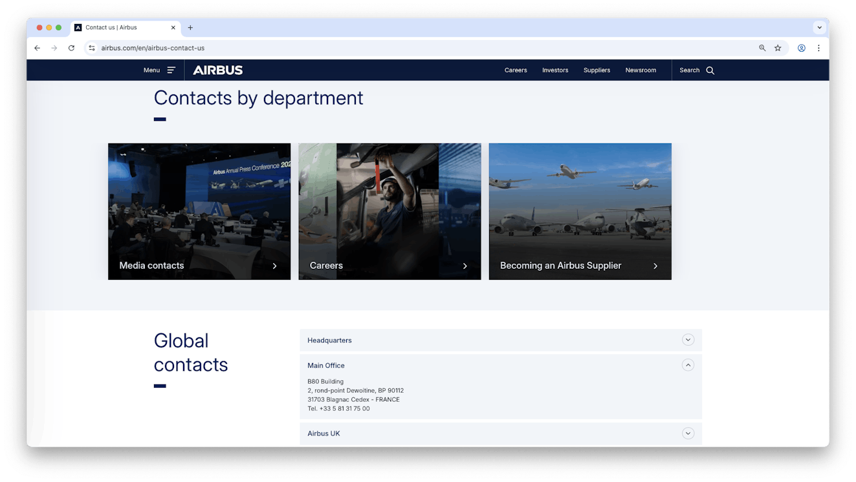Click the 2, rond-point Dewoitine address line
Screen dimensions: 856x482
point(355,390)
